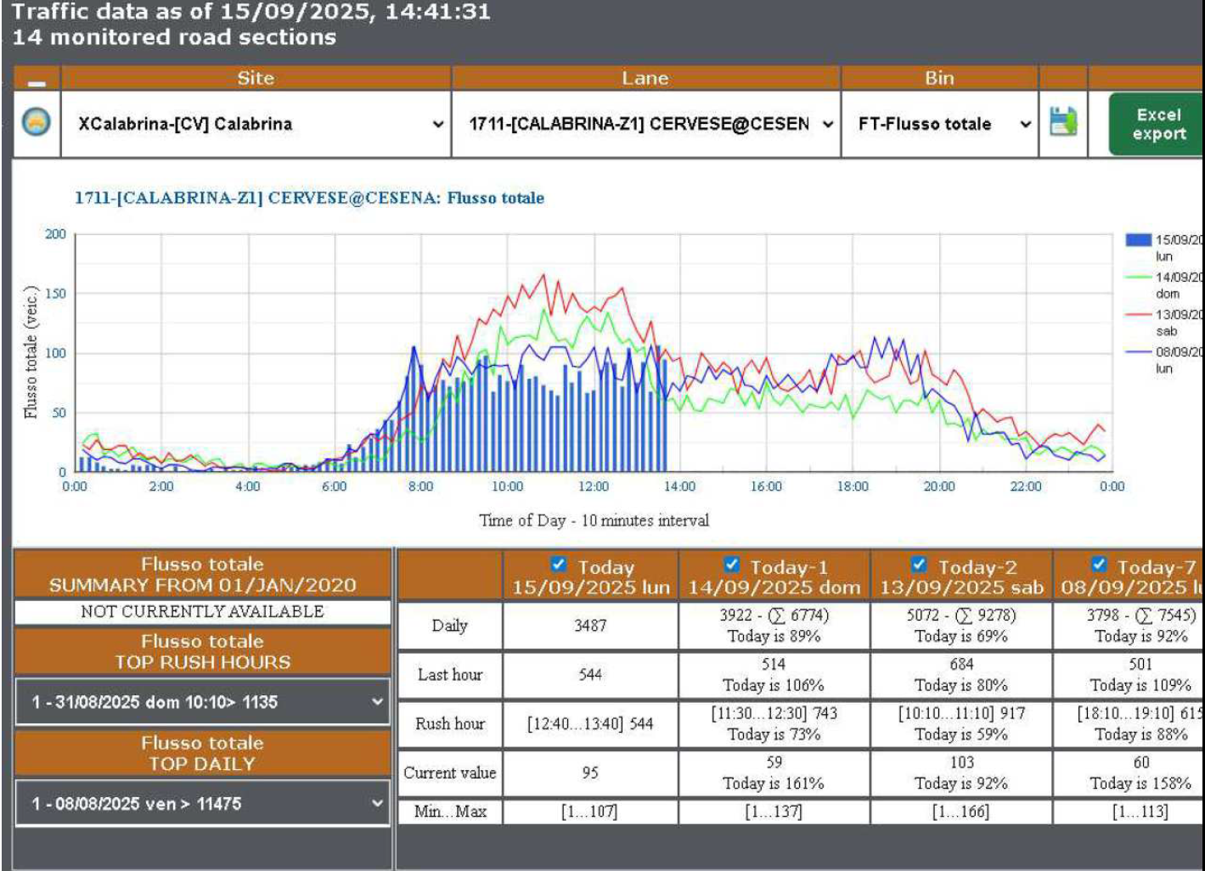
Task: Uncheck the Today-1 checkbox
Action: [x=732, y=565]
